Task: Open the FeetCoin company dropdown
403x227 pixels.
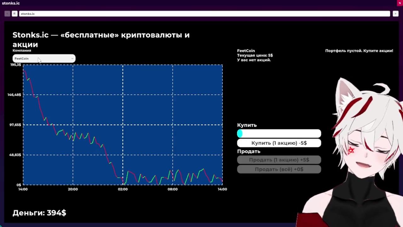Action: tap(44, 58)
